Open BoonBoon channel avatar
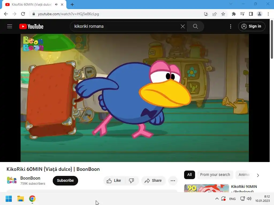The height and width of the screenshot is (205, 274). click(x=12, y=180)
